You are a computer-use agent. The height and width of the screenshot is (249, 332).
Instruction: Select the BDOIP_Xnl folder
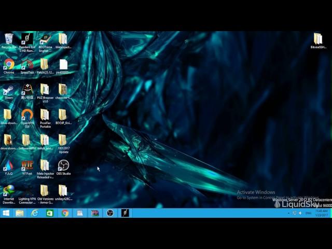[63, 117]
